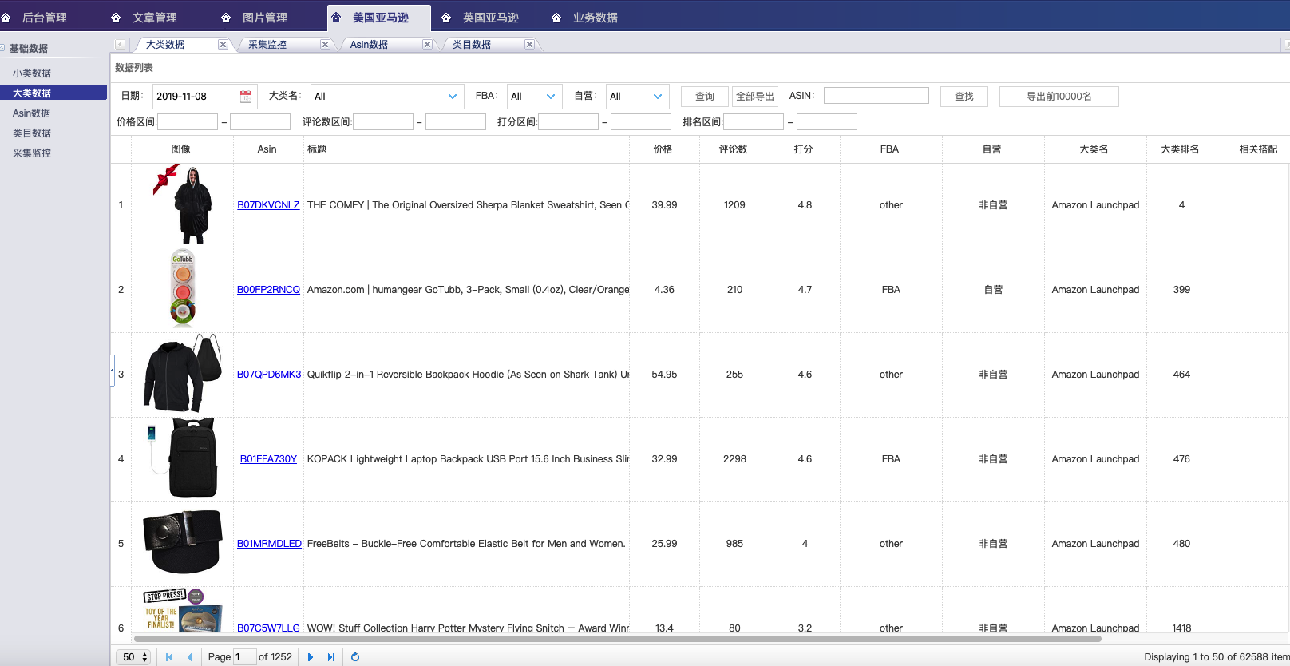Open ASIN link B00FP2RNCQ

268,290
